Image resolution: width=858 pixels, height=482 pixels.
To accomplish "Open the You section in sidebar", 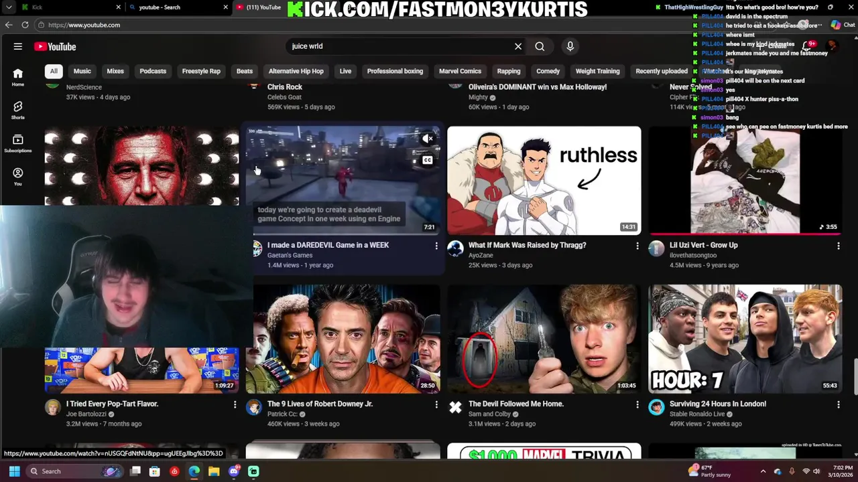I will click(x=18, y=176).
